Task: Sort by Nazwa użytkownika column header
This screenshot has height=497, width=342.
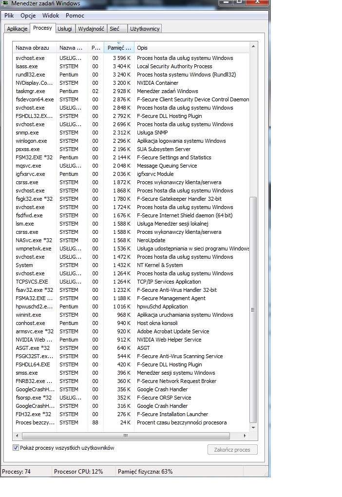Action: pyautogui.click(x=72, y=48)
